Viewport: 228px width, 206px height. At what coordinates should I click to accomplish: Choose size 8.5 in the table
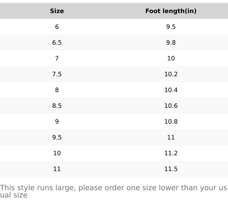(x=57, y=106)
